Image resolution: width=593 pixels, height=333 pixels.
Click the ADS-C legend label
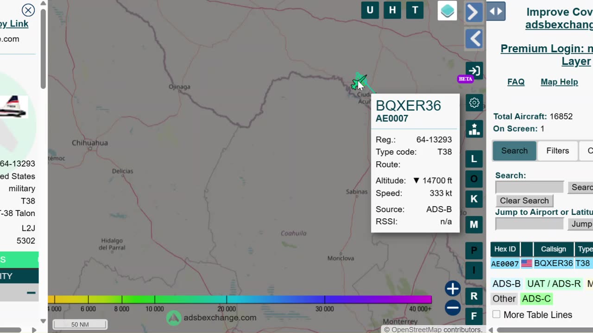pos(536,299)
